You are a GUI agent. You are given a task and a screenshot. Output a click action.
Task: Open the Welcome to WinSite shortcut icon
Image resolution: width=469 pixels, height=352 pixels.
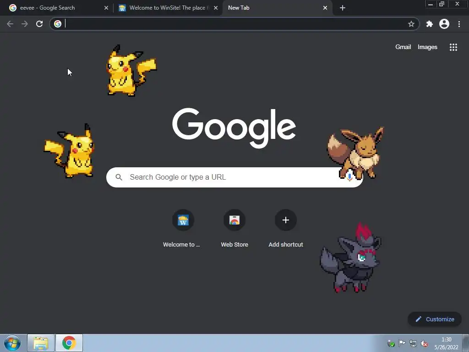click(x=183, y=220)
